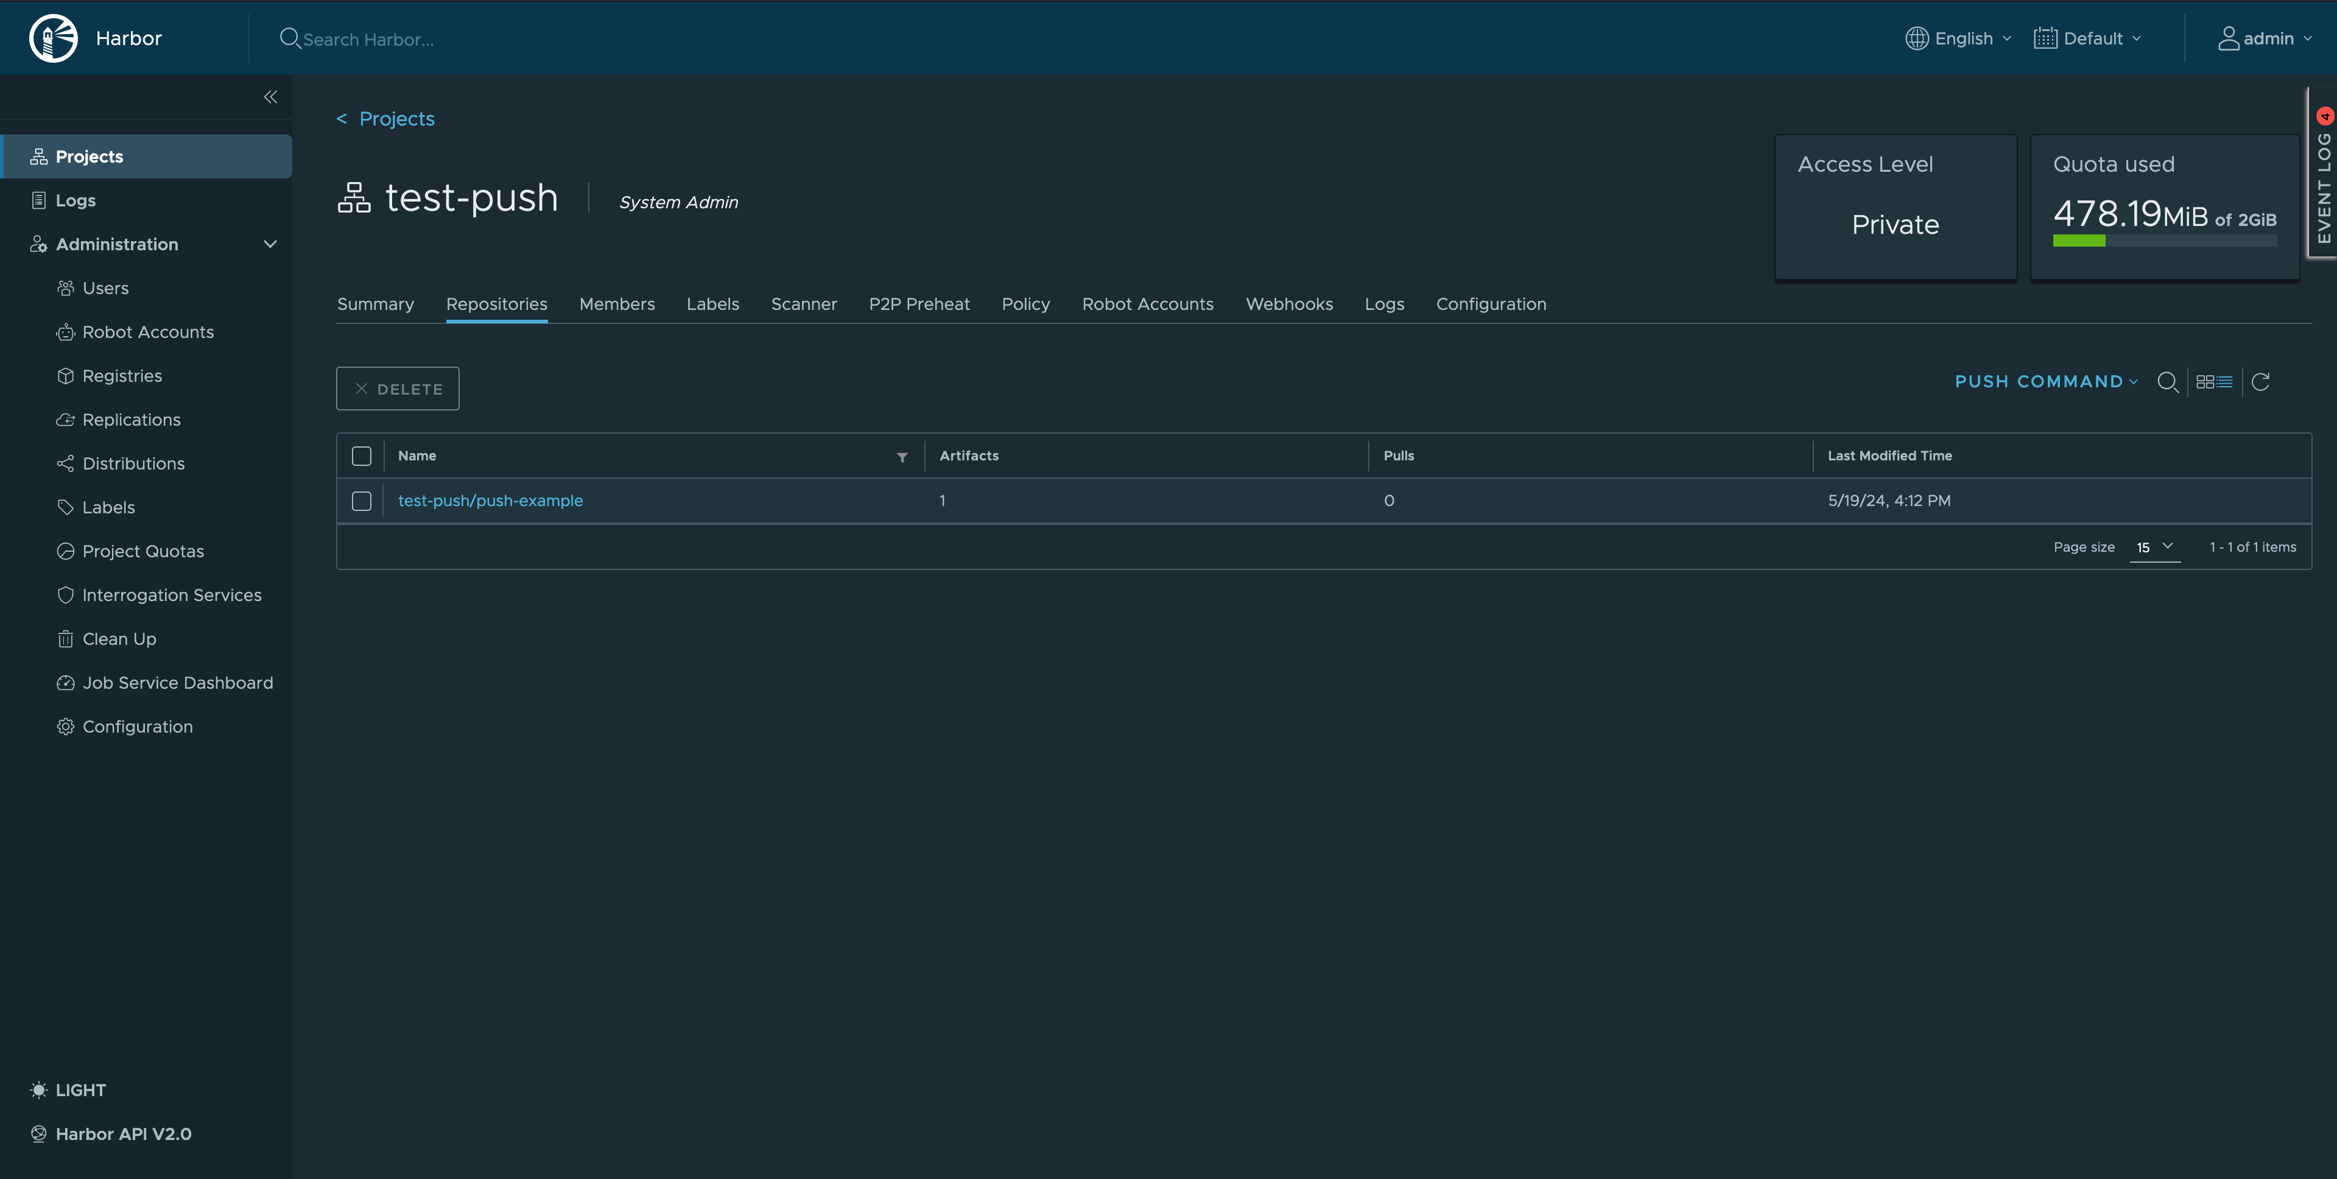This screenshot has width=2337, height=1179.
Task: Expand the Push Command dropdown
Action: pyautogui.click(x=2046, y=382)
